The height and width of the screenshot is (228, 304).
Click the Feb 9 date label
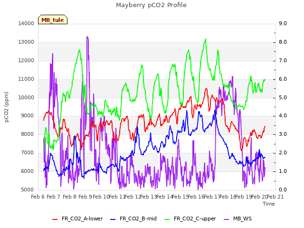85,197
